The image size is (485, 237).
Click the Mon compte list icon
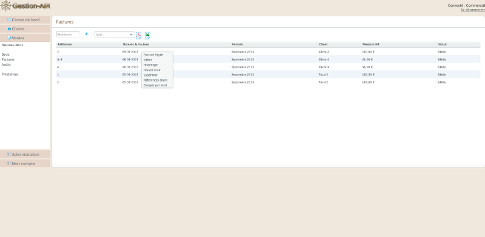coord(9,164)
